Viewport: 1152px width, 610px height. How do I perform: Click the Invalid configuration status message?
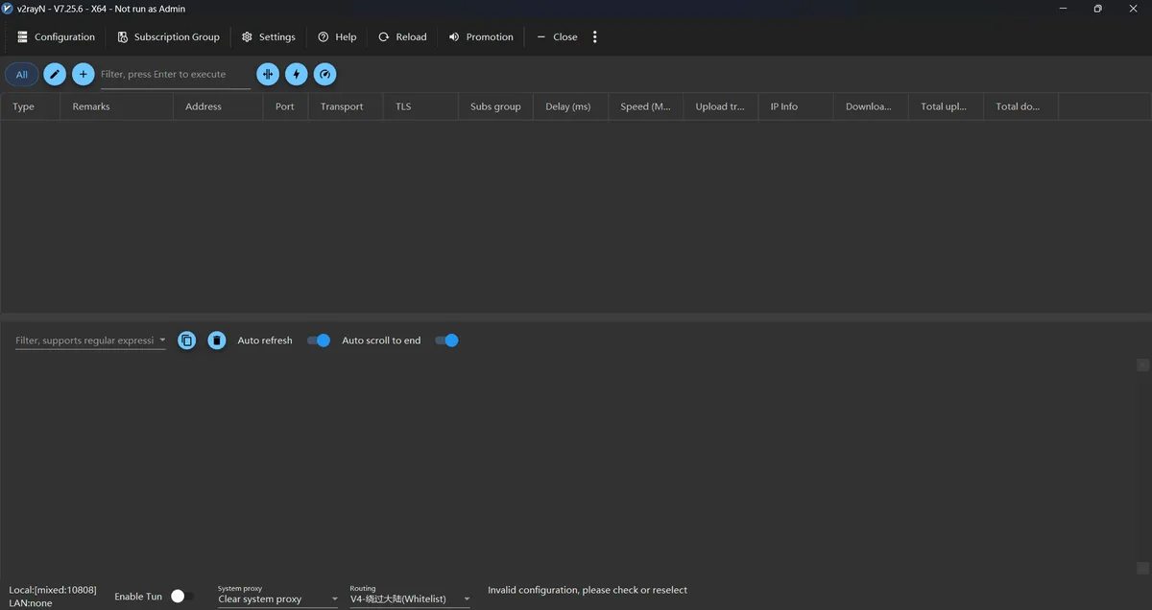tap(588, 590)
